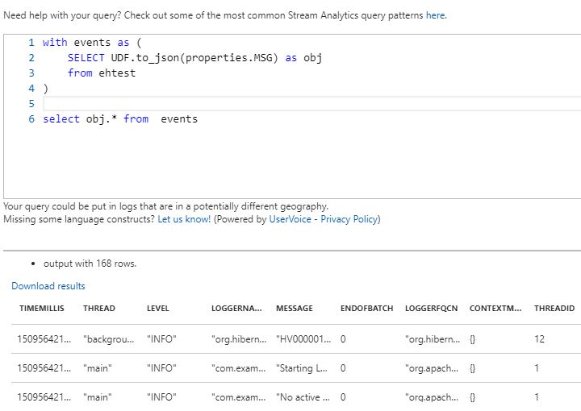Viewport: 581px width, 411px height.
Task: Click the TIMEMILLIS column header
Action: coord(42,308)
